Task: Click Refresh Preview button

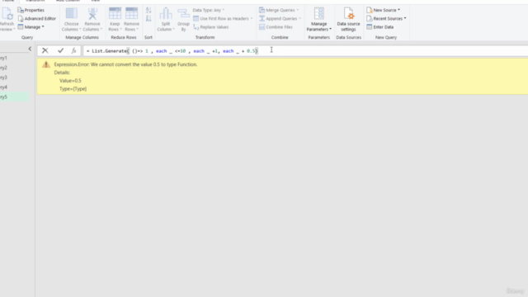Action: point(7,20)
